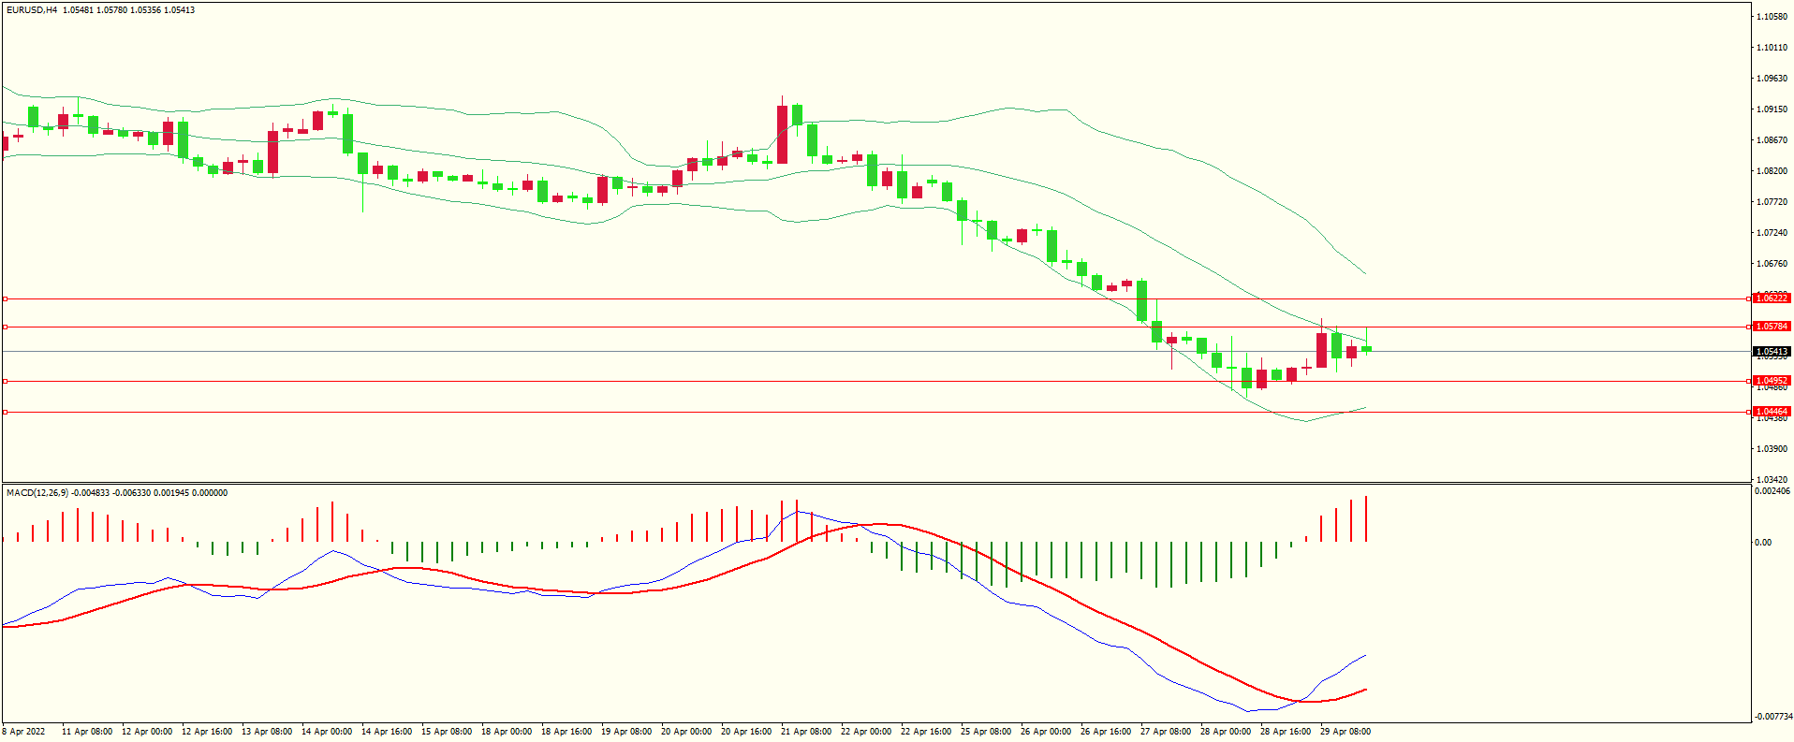This screenshot has width=1794, height=742.
Task: Click the EURUSD,H4 chart title text
Action: coord(32,10)
